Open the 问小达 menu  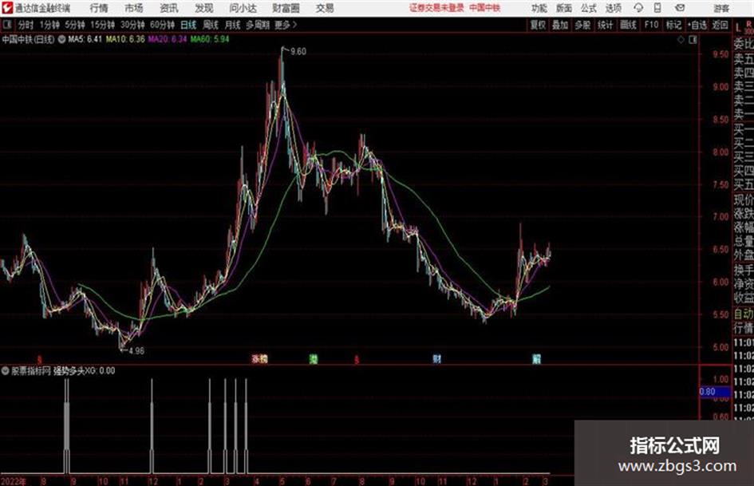[x=243, y=8]
